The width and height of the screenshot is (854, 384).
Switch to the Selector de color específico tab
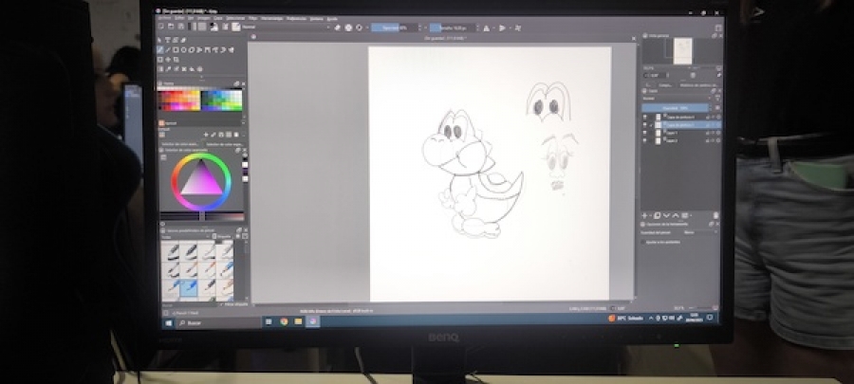pos(225,144)
